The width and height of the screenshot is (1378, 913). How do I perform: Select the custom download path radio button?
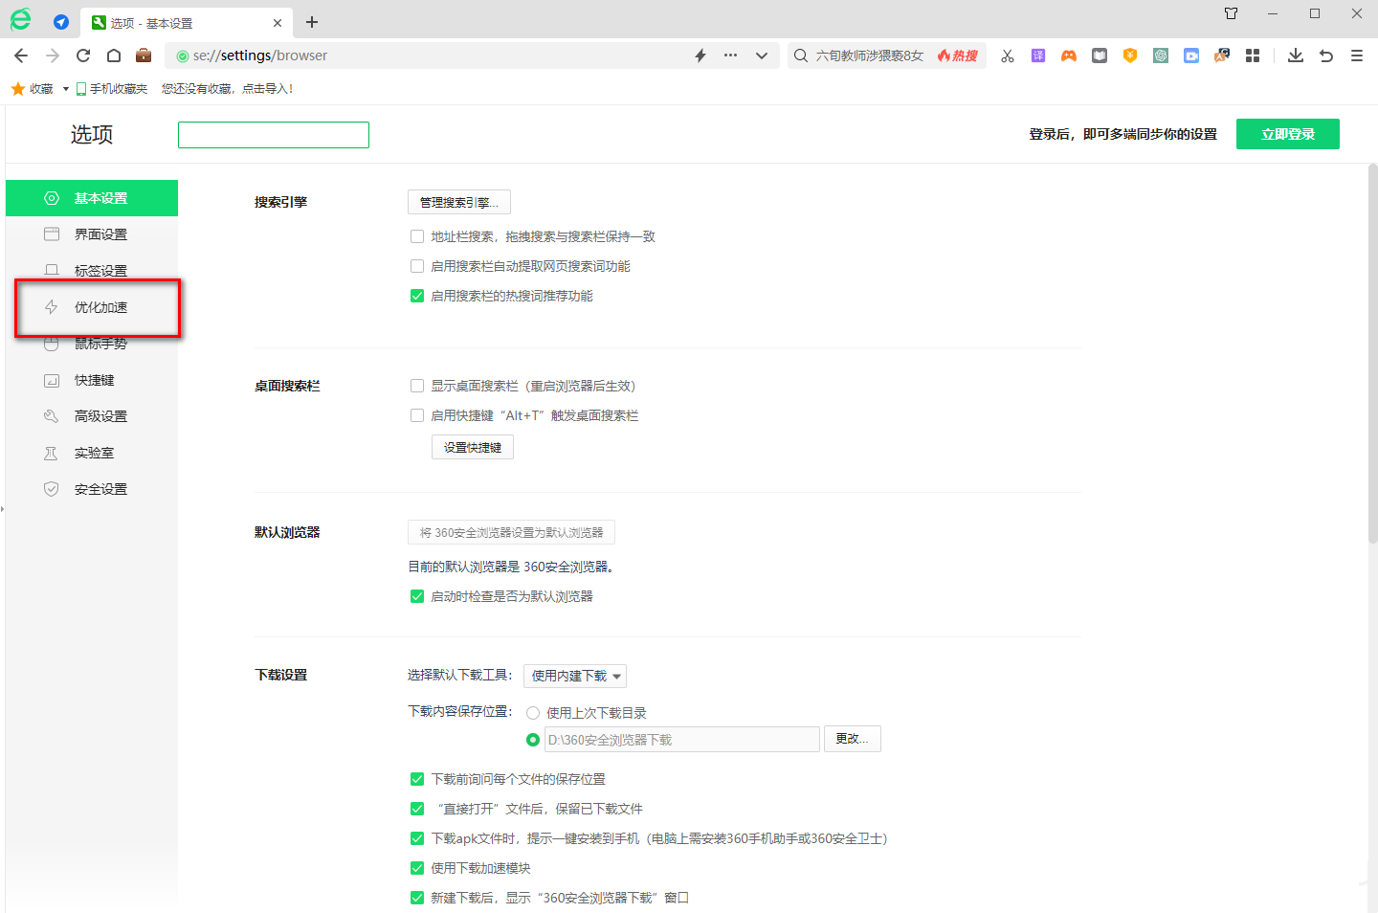pos(533,740)
